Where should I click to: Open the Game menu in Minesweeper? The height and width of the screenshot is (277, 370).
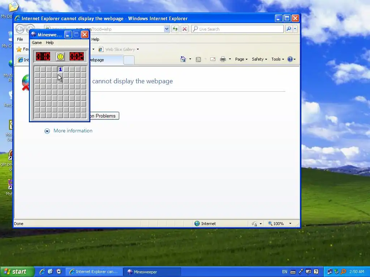(37, 43)
